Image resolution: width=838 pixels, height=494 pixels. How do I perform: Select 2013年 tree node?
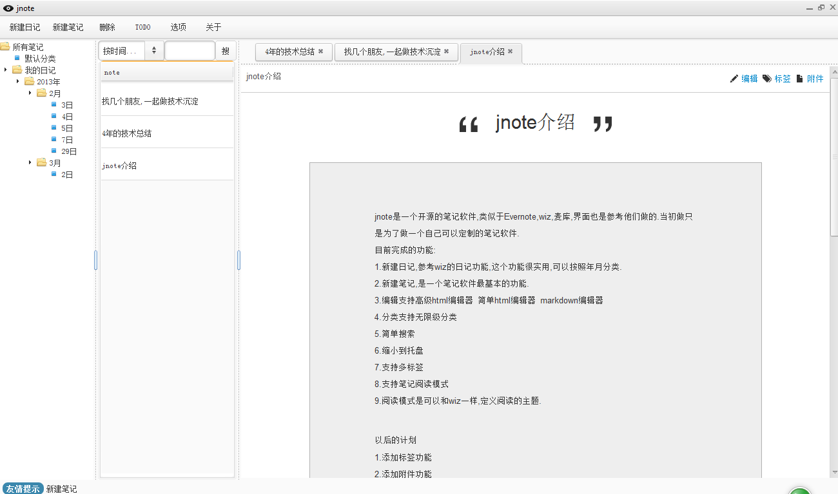click(48, 82)
